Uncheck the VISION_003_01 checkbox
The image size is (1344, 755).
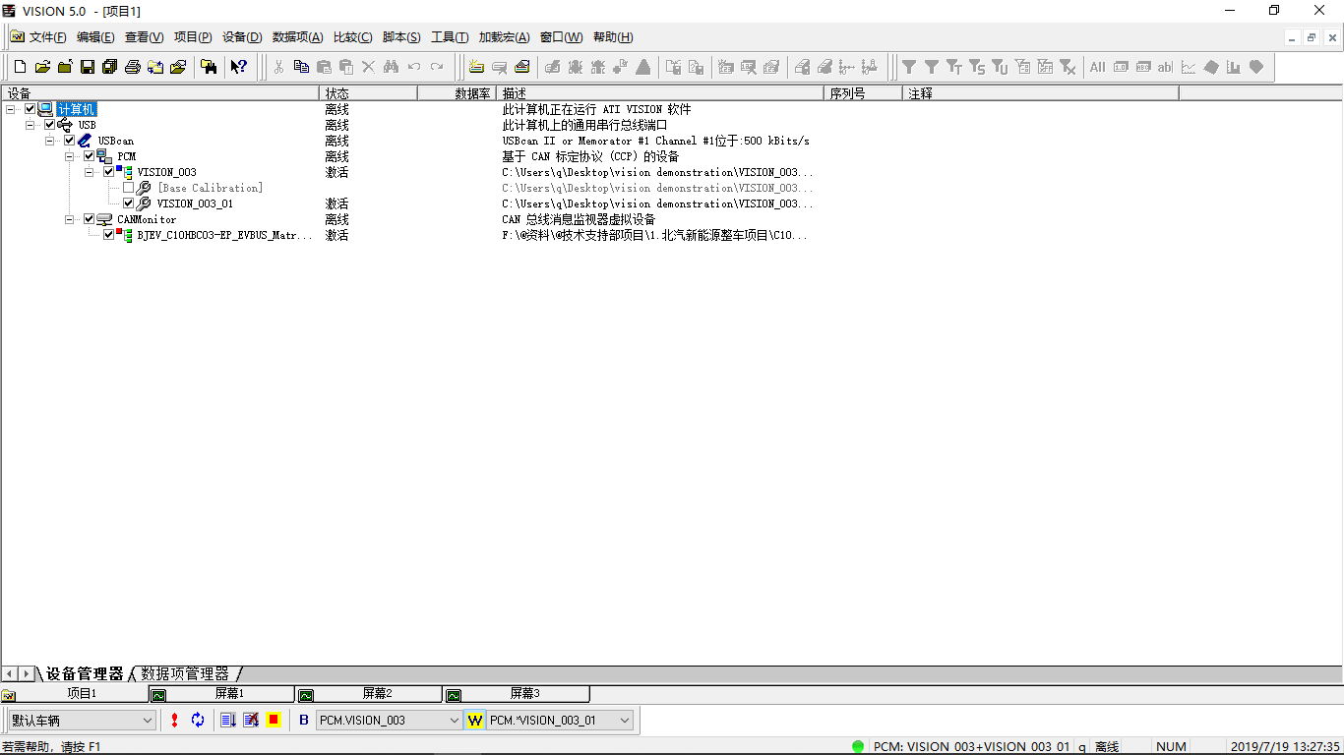[129, 203]
